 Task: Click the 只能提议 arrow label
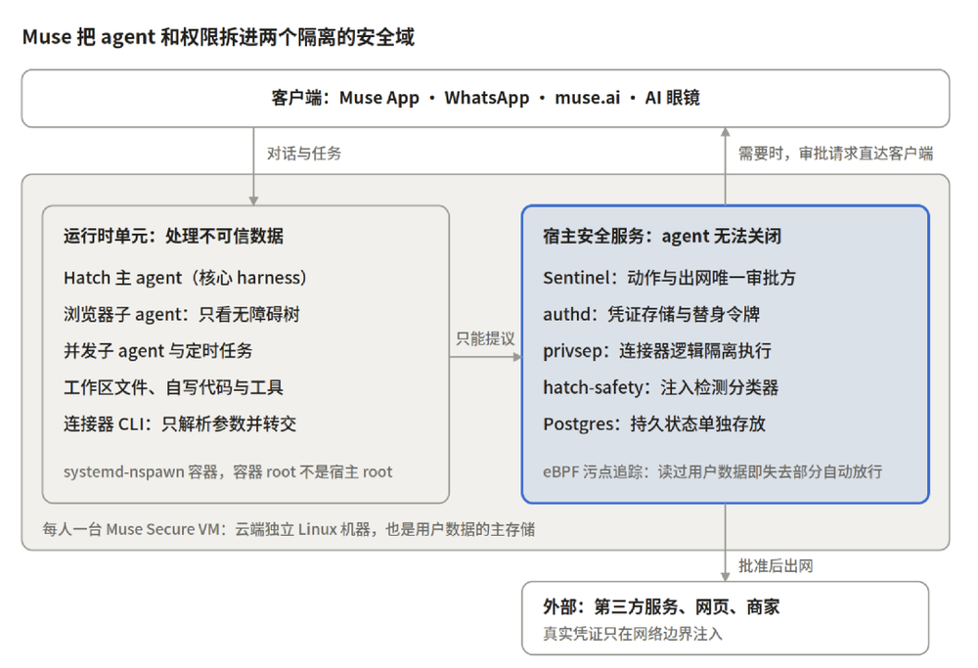[485, 338]
